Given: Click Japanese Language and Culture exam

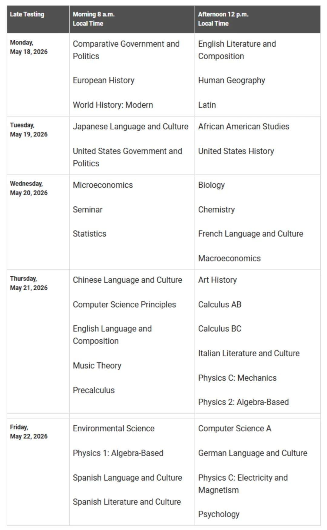Looking at the screenshot, I should (130, 127).
